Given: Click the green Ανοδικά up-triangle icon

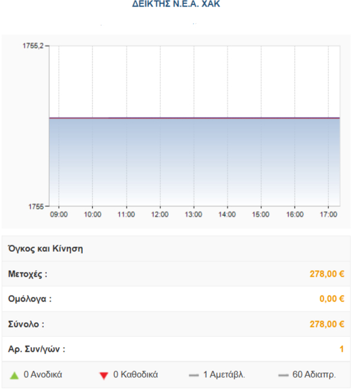Looking at the screenshot, I should click(x=14, y=375).
